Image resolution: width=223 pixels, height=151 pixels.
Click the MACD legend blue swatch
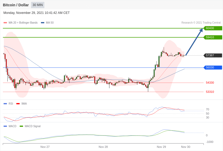5,126
